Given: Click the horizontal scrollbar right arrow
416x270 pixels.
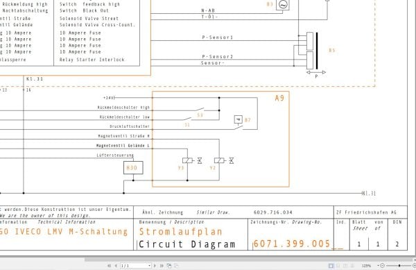Looking at the screenshot, I should (x=414, y=259).
